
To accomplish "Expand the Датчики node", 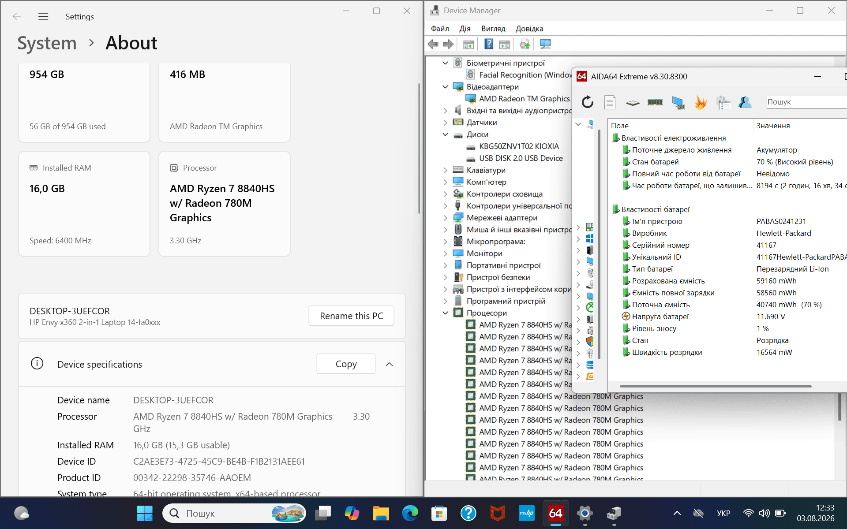I will point(446,123).
